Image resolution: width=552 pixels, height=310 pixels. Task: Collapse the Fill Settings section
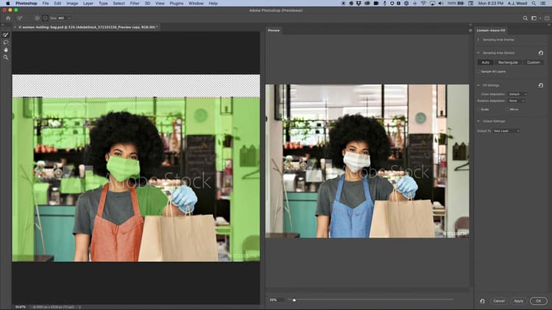tap(478, 85)
